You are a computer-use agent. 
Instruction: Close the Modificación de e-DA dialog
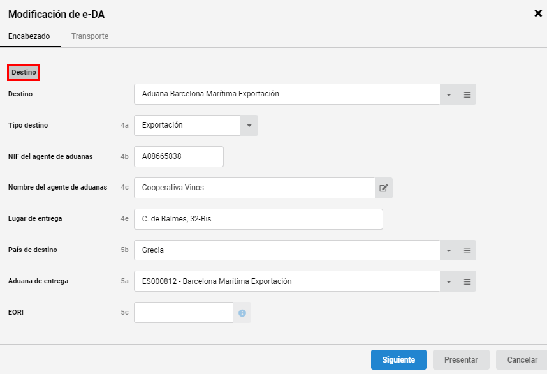(x=538, y=13)
